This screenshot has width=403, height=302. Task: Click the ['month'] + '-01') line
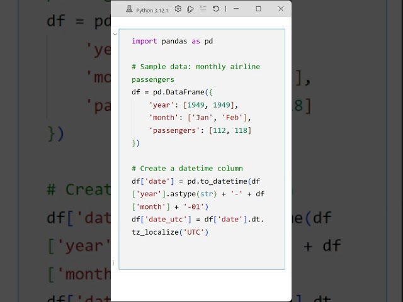(170, 207)
